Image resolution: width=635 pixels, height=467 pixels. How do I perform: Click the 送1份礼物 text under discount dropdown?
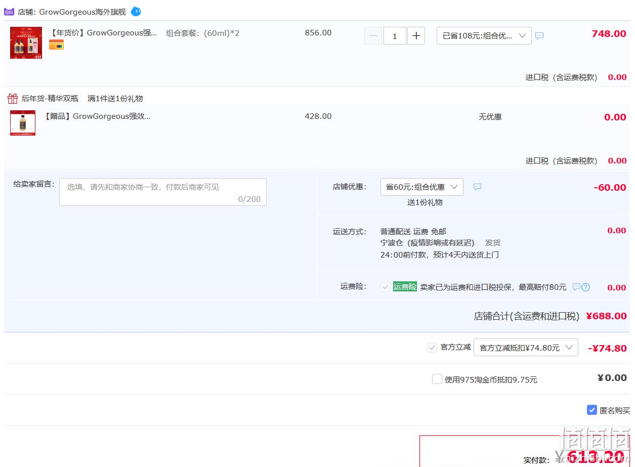pyautogui.click(x=425, y=202)
